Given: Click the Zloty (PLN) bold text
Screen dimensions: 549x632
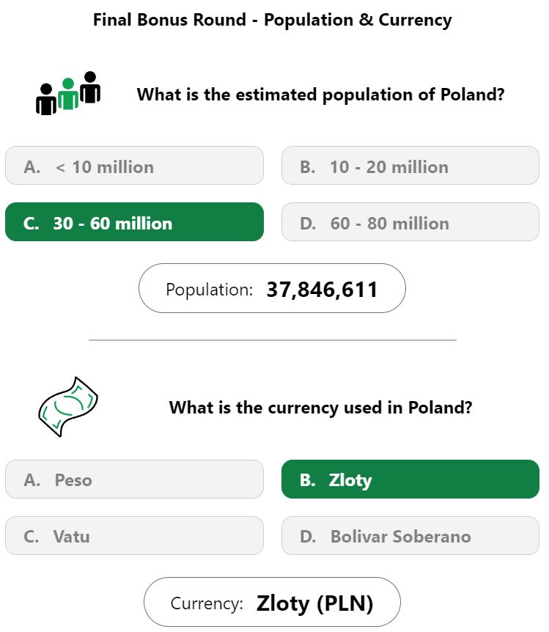Looking at the screenshot, I should coord(314,603).
